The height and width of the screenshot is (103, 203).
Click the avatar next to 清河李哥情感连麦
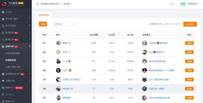145,61
